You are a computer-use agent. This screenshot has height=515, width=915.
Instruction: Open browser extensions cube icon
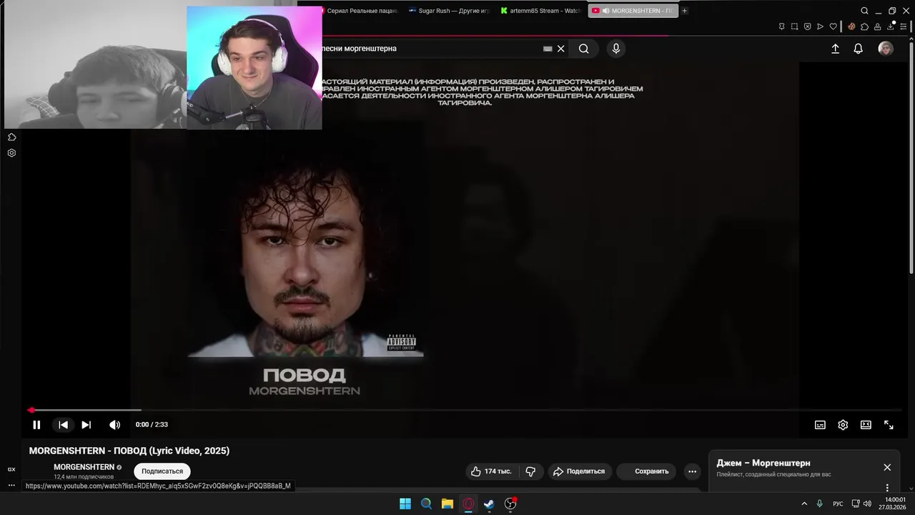864,26
